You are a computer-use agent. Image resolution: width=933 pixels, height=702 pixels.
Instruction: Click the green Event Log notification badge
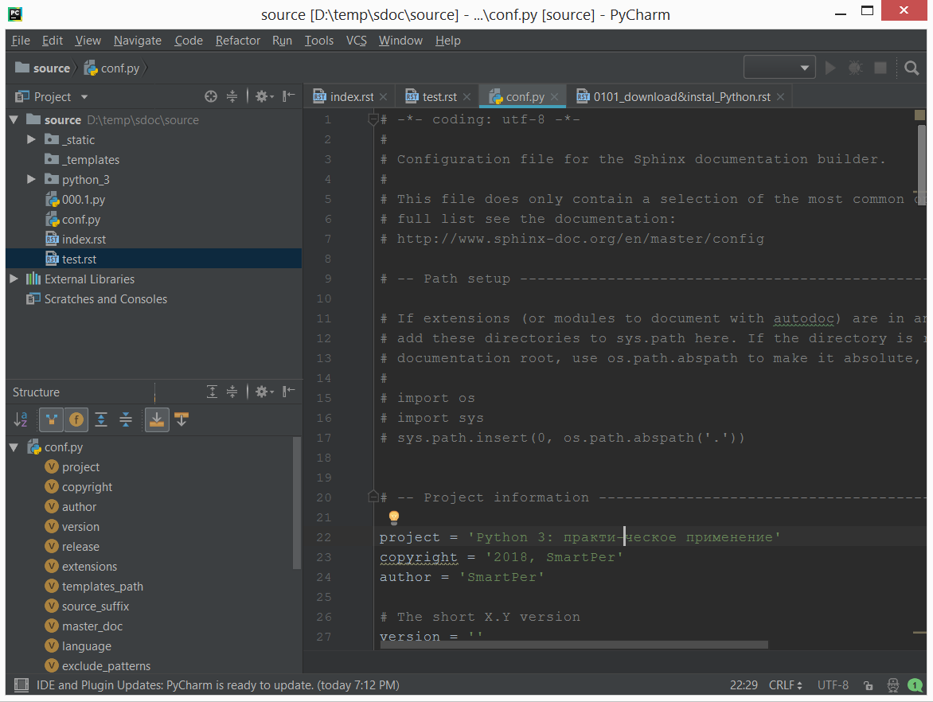(x=915, y=684)
